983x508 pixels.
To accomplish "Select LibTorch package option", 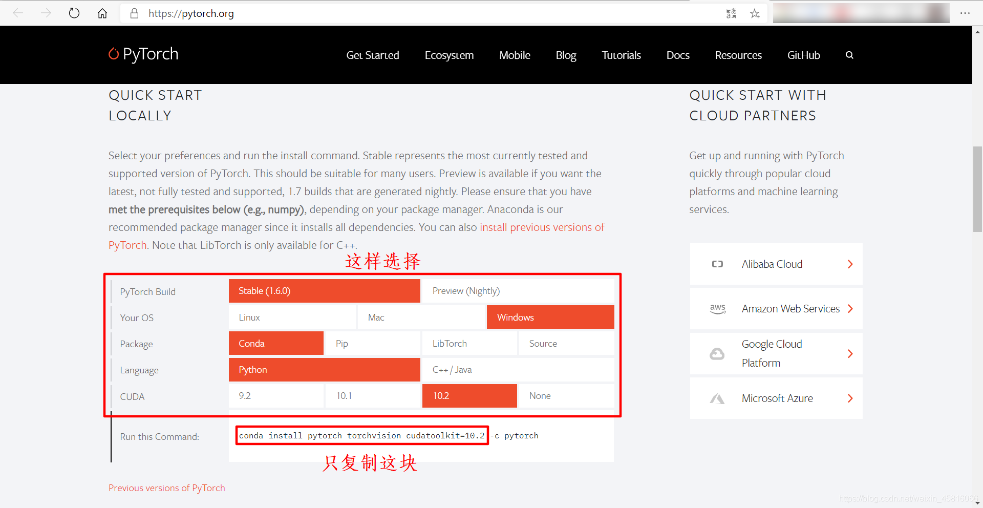I will 469,344.
